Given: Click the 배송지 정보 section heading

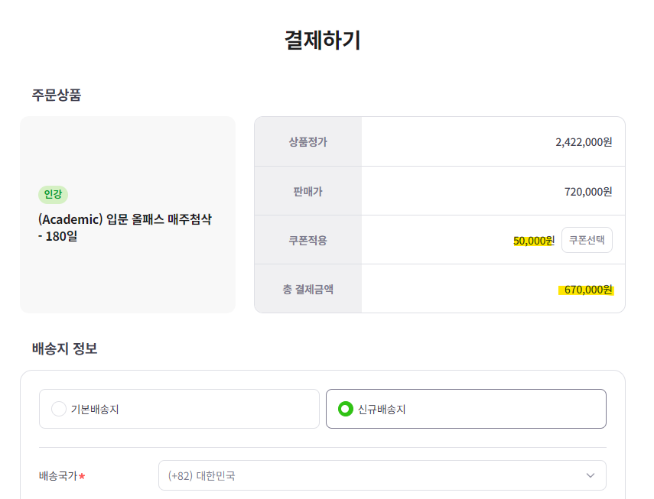Looking at the screenshot, I should coord(64,348).
